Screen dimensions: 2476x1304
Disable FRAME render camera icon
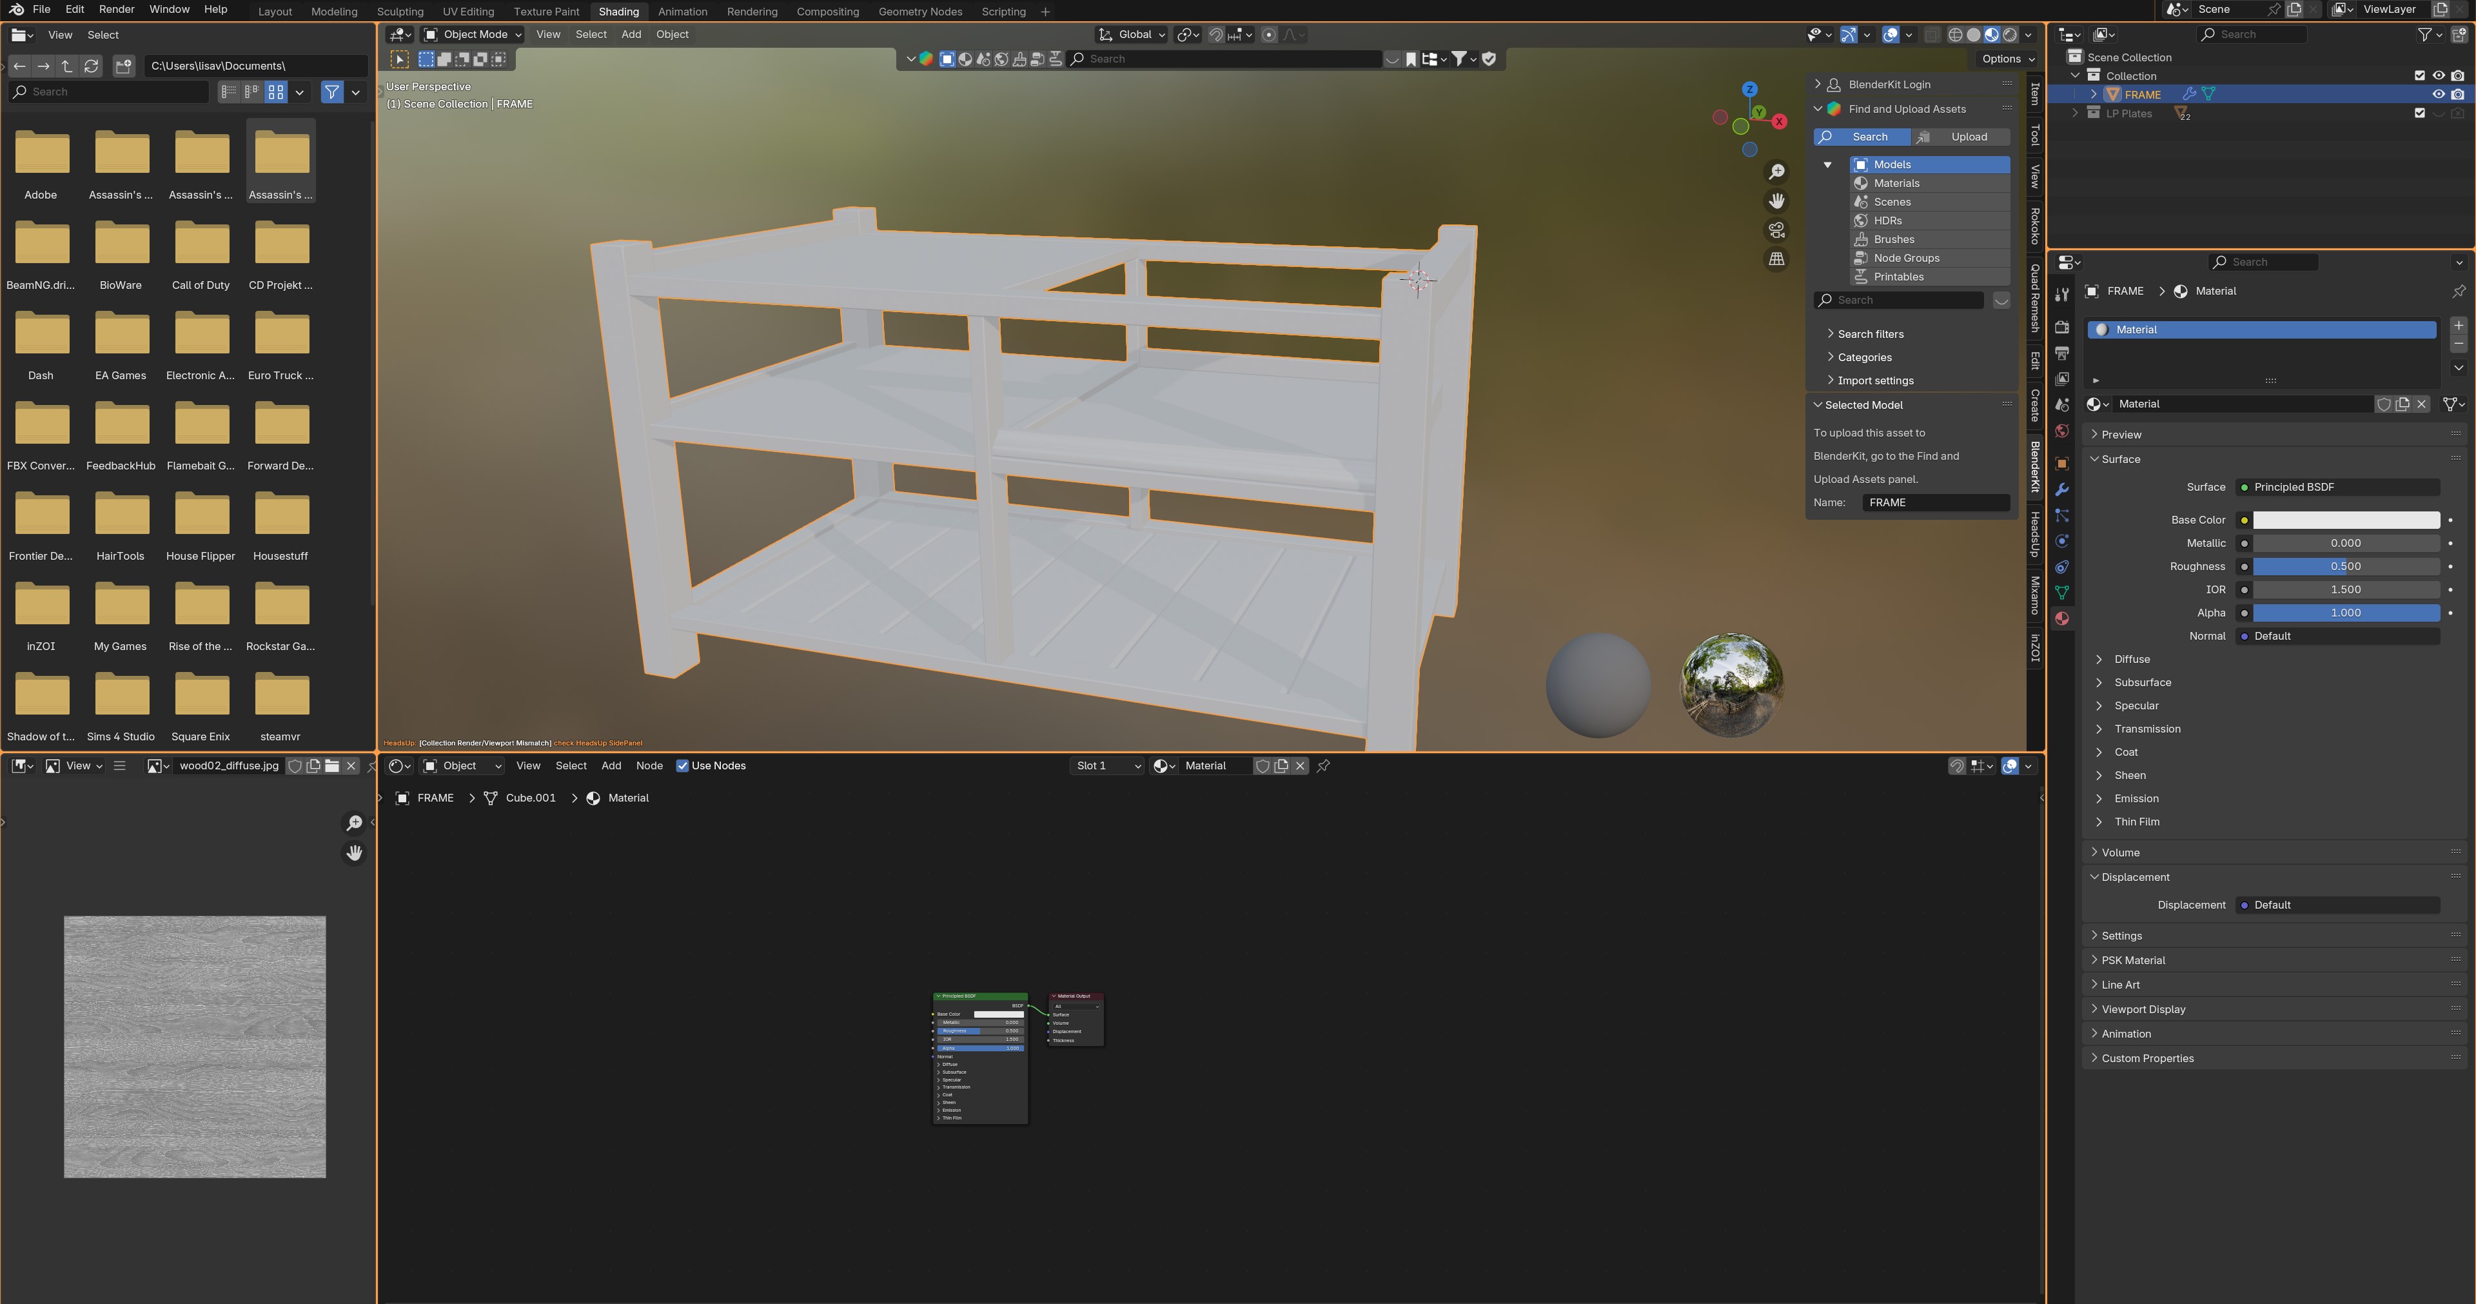[x=2458, y=94]
